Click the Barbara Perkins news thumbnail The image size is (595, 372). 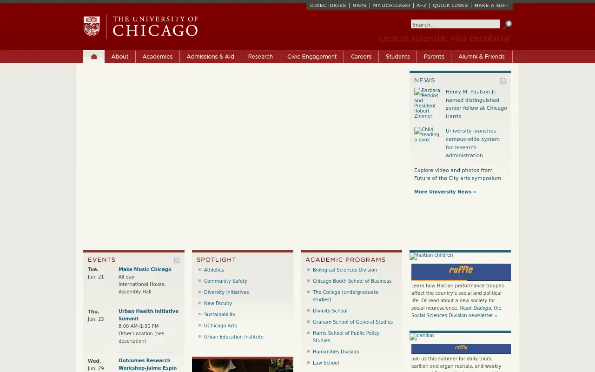[427, 103]
